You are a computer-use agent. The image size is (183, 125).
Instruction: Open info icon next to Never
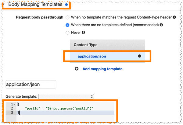click(x=83, y=32)
